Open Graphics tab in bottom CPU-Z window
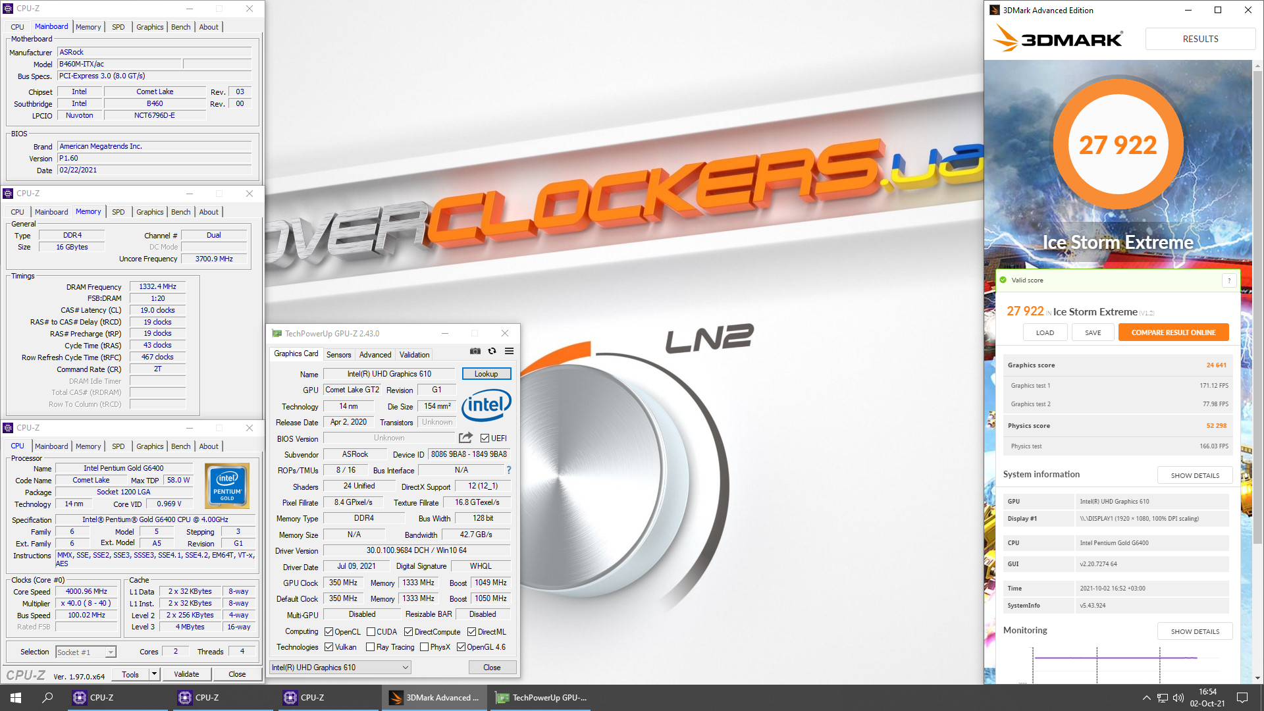1264x711 pixels. click(149, 446)
